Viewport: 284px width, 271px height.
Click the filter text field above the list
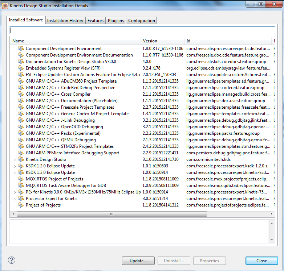click(142, 30)
